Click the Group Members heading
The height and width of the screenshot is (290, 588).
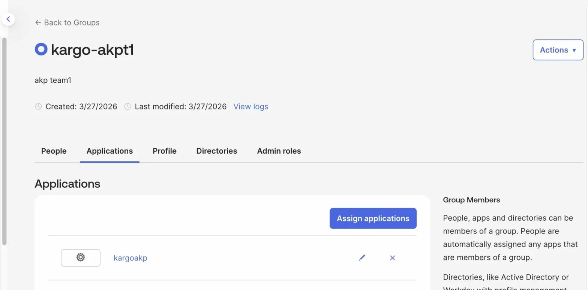(471, 200)
